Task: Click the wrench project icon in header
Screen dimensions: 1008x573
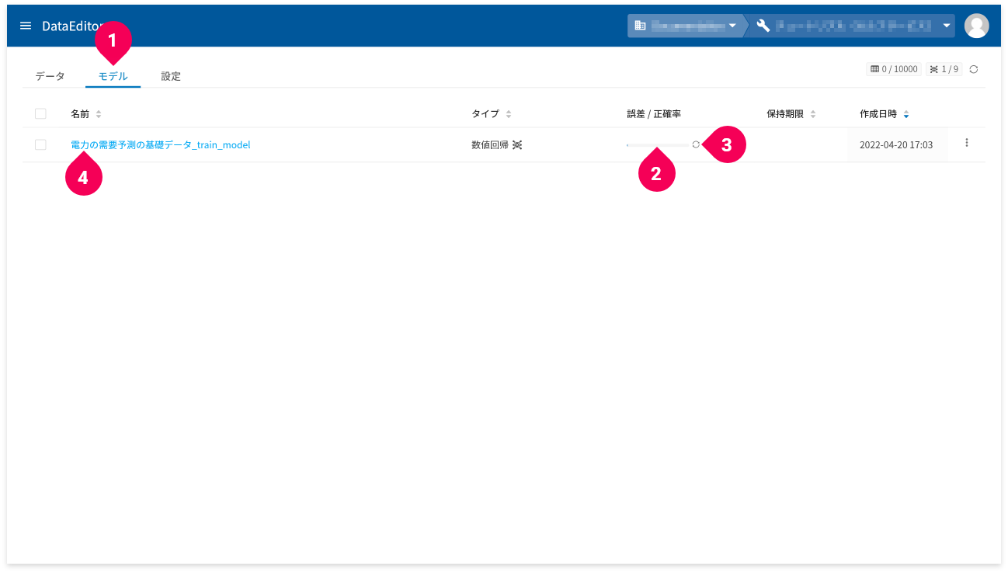Action: click(x=763, y=26)
